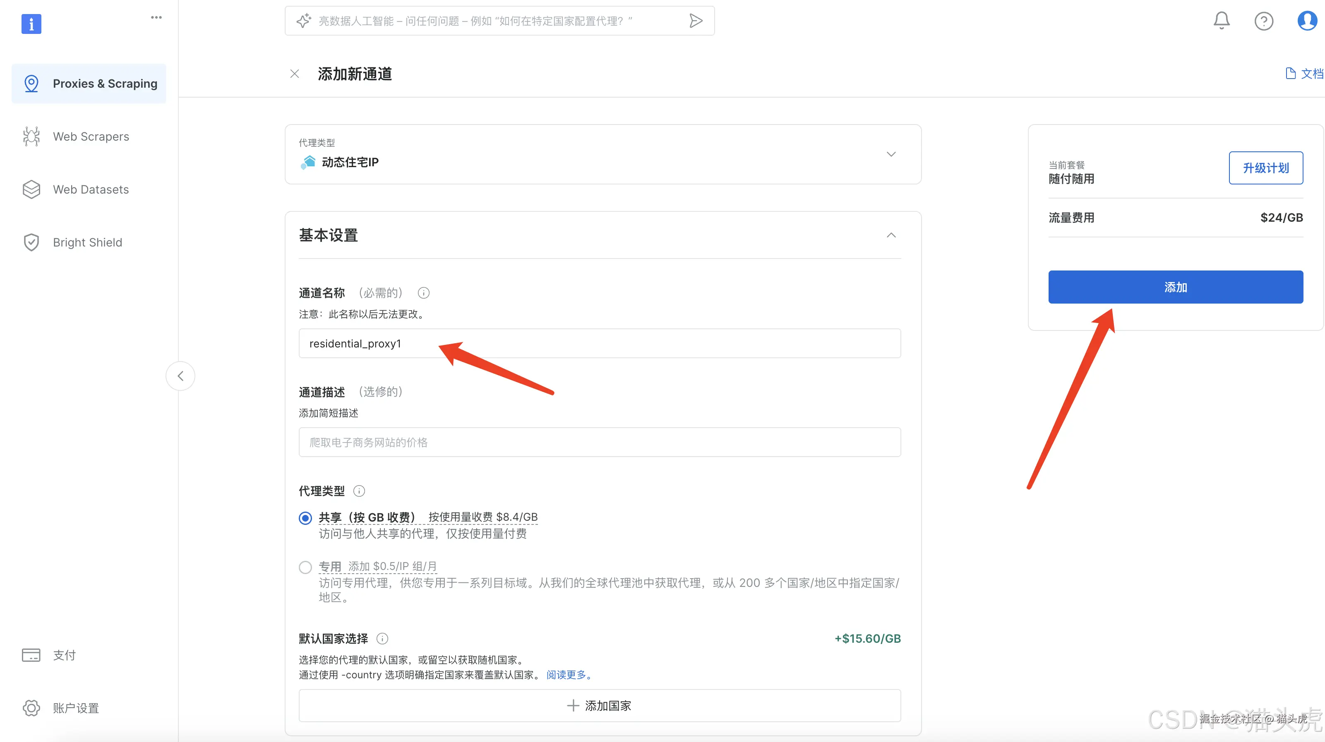This screenshot has width=1325, height=742.
Task: Collapse the sidebar with the chevron
Action: click(180, 376)
